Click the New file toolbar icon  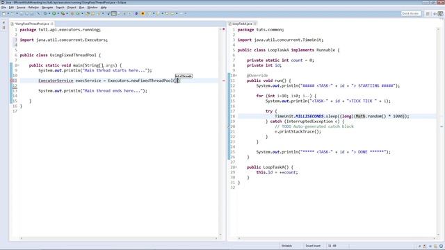point(4,13)
